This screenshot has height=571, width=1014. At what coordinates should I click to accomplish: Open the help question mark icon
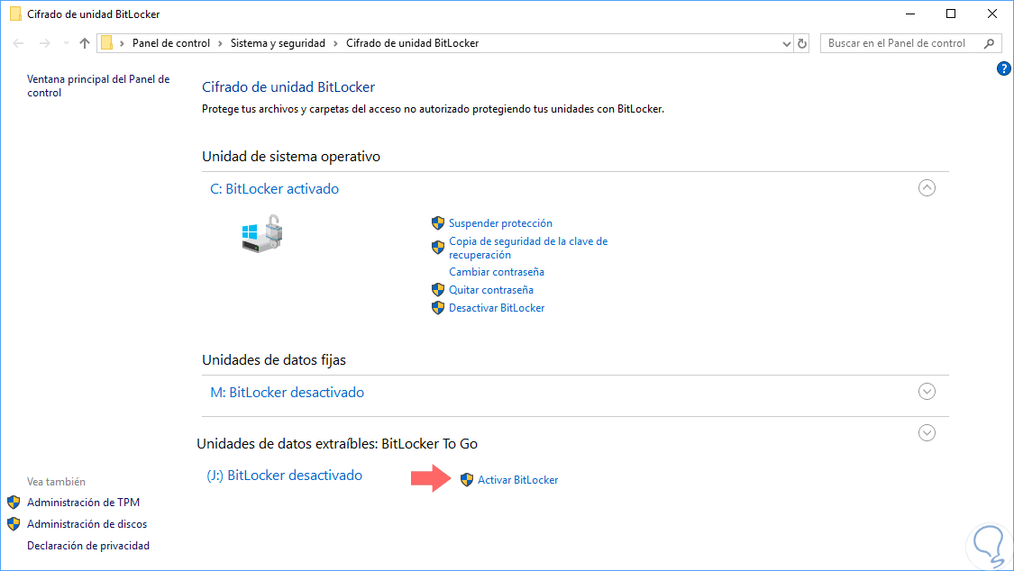coord(1004,68)
